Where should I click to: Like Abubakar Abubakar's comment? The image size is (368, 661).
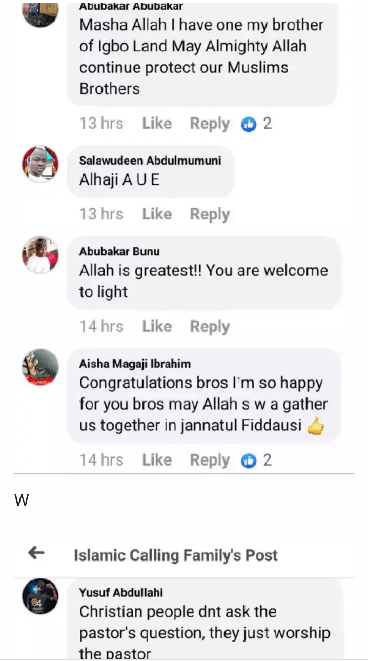pos(157,124)
